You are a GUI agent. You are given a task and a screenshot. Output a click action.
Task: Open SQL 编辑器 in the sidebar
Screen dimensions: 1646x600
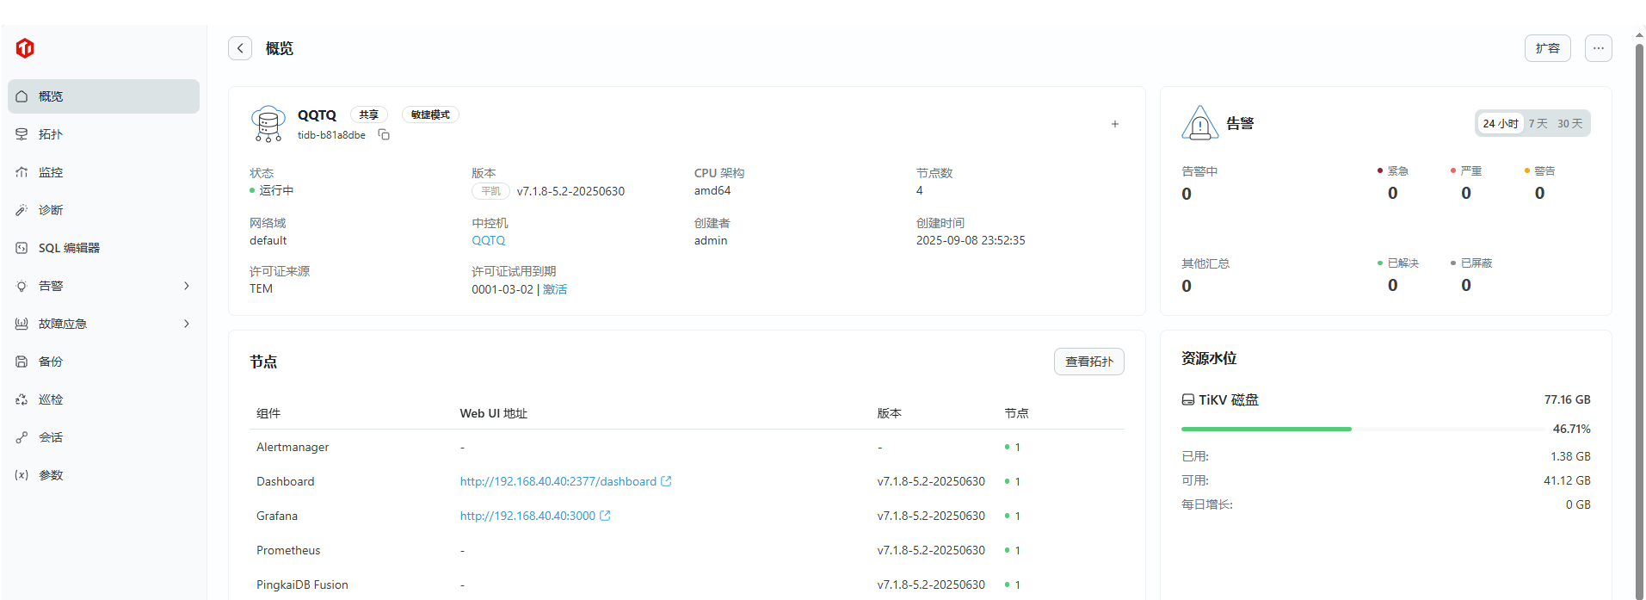click(x=69, y=248)
